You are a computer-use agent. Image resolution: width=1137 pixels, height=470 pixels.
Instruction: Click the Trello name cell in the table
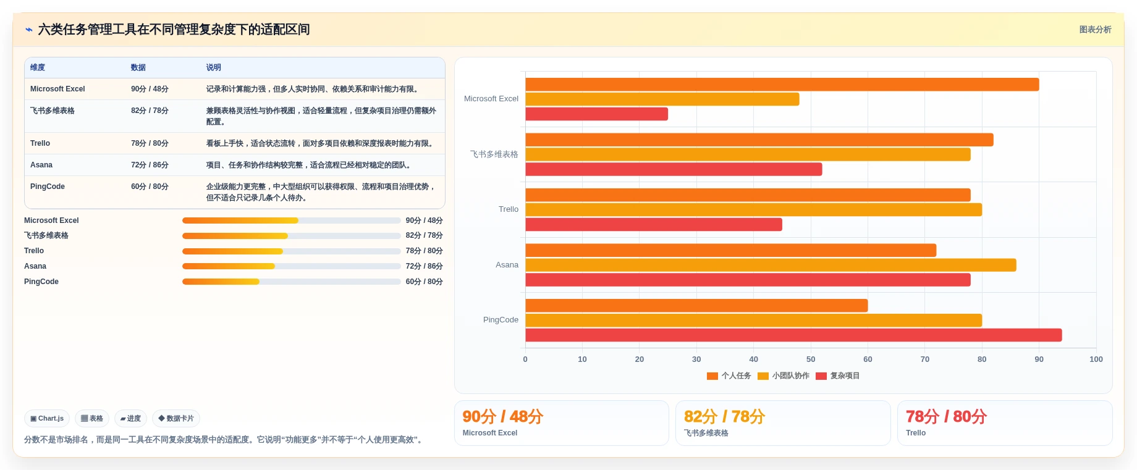tap(40, 143)
